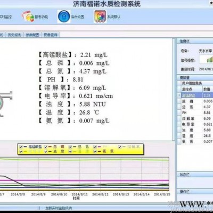Image resolution: width=213 pixels, height=213 pixels.
Task: Select the 图像查询 tab
Action: [x=51, y=35]
